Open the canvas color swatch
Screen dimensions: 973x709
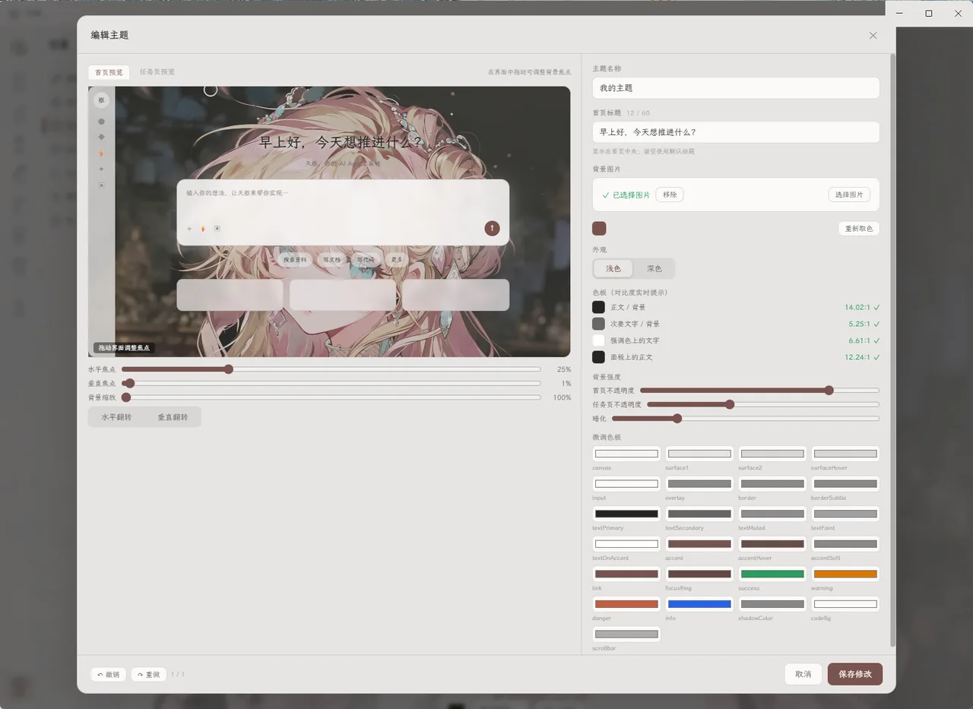click(626, 454)
